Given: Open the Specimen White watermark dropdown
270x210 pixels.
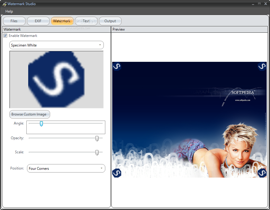Looking at the screenshot, I should (x=56, y=45).
